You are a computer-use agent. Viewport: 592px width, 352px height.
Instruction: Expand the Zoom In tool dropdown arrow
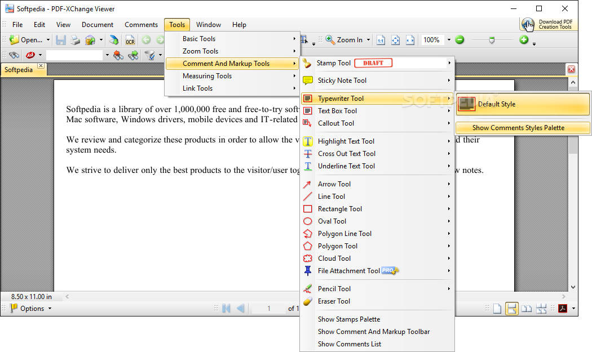[x=368, y=39]
